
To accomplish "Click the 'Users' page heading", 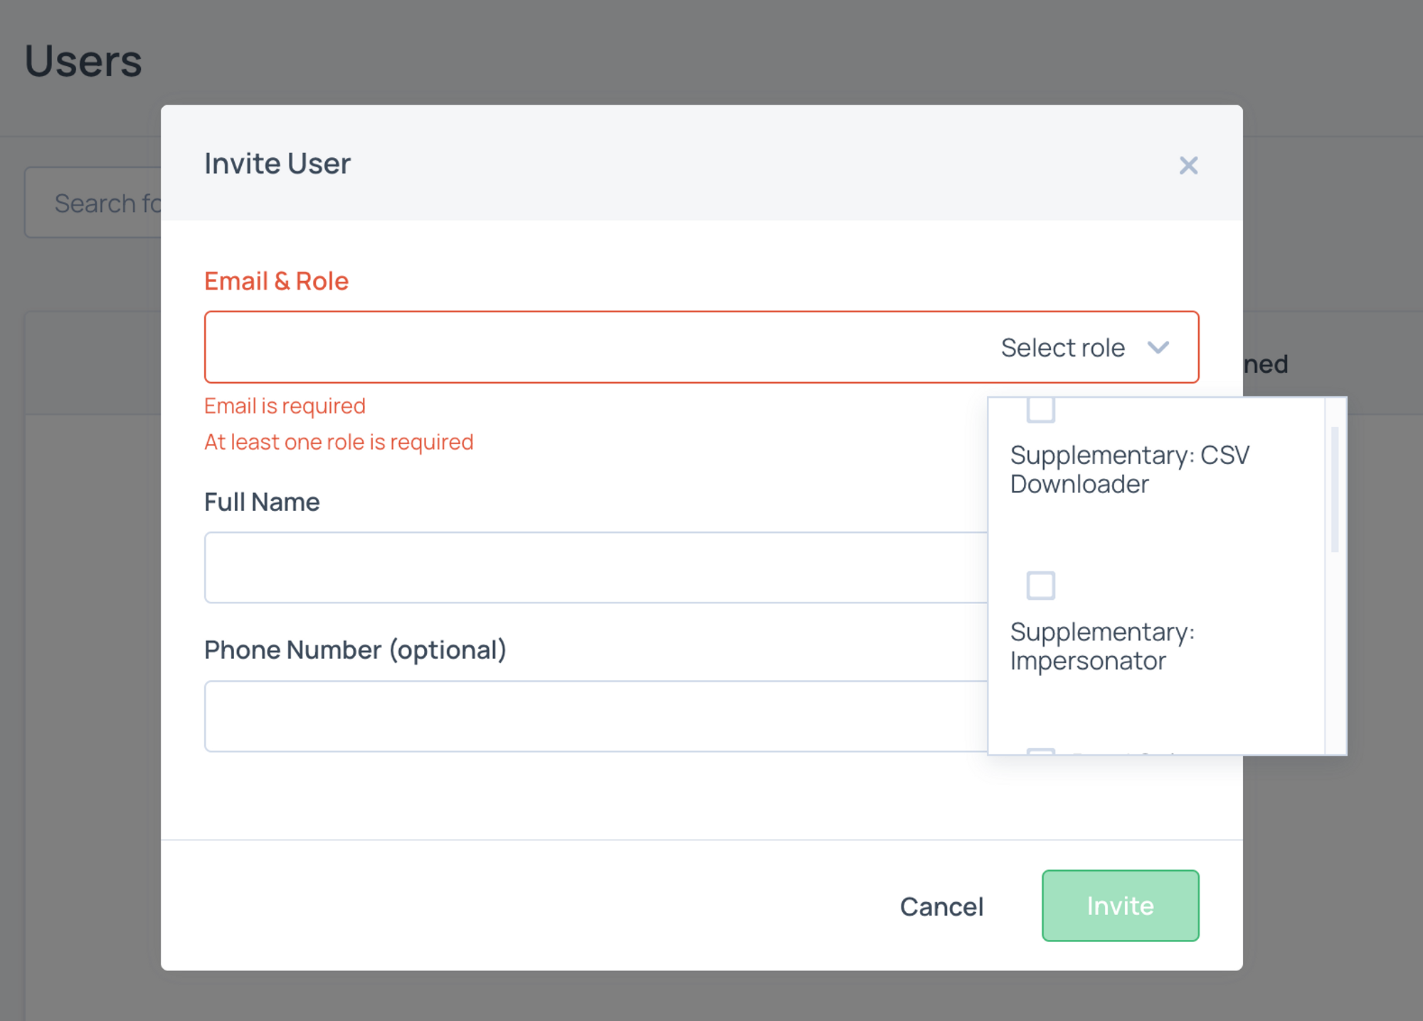I will click(x=83, y=61).
